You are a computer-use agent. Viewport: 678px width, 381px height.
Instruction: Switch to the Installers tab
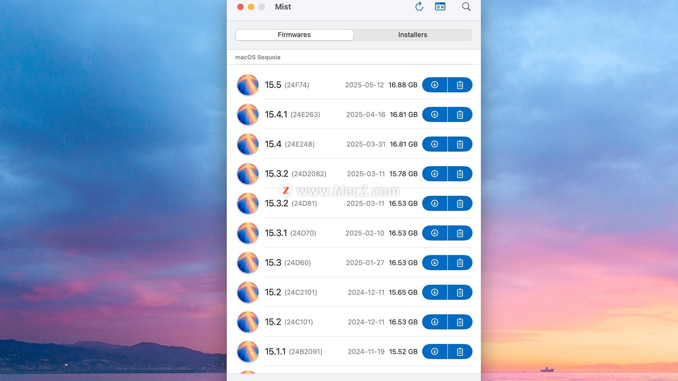coord(412,35)
